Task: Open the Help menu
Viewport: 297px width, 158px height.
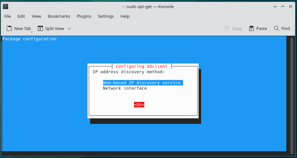Action: tap(125, 16)
